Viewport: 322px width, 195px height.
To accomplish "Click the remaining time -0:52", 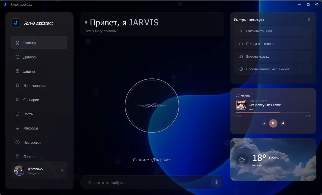I will point(308,116).
